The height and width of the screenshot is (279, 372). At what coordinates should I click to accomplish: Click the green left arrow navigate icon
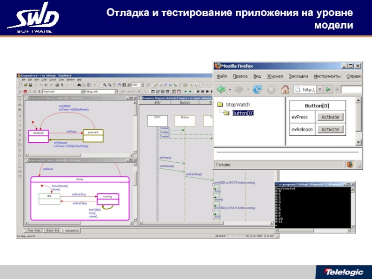point(186,92)
